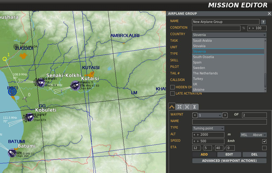The image size is (272, 173).
Task: Open the Route waypoints tab icon
Action: coord(172,107)
